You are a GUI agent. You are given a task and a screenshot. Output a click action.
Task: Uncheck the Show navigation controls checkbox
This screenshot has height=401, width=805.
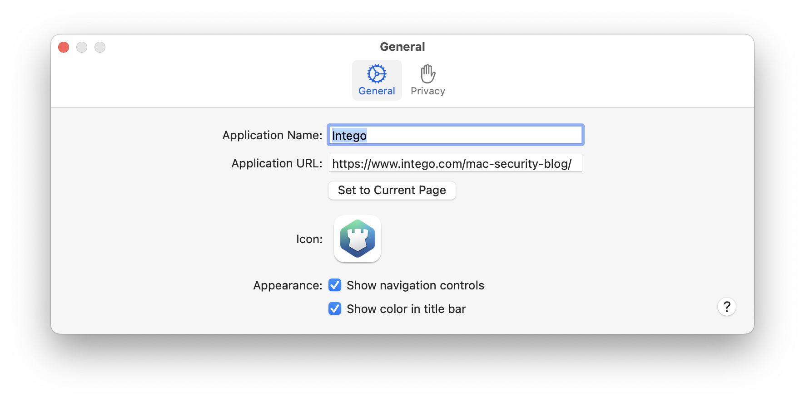coord(335,285)
